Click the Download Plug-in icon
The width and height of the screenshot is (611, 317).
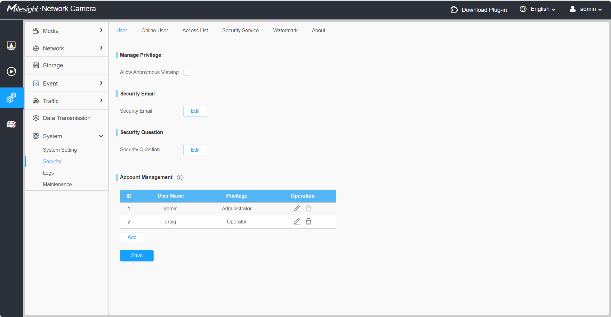pos(454,10)
